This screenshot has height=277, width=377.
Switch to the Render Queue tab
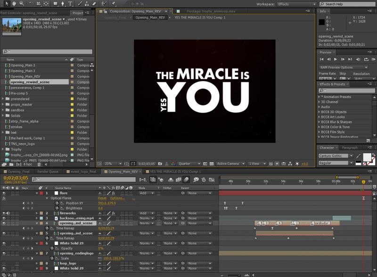[x=48, y=171]
